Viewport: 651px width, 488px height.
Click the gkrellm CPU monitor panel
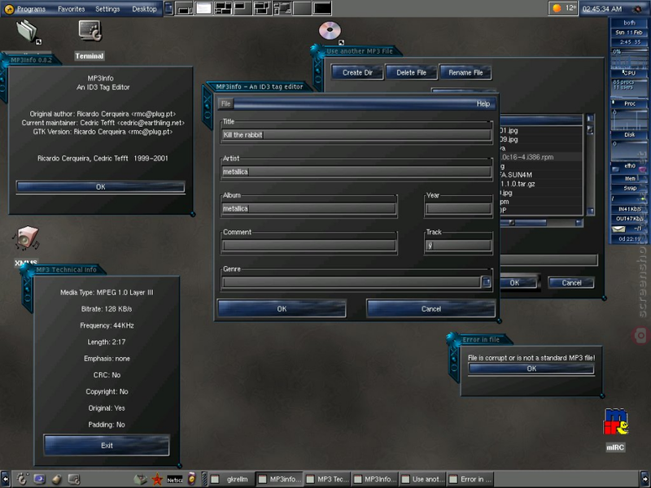[629, 63]
